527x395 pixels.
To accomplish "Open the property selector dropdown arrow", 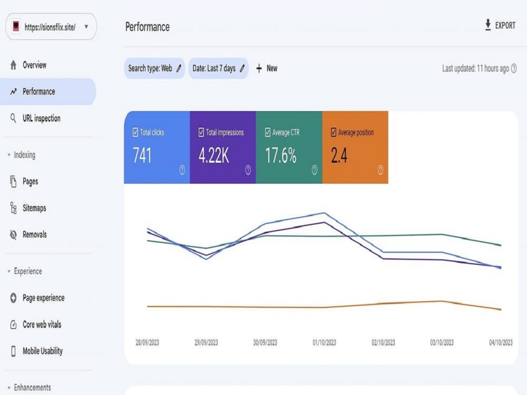I will (x=86, y=26).
